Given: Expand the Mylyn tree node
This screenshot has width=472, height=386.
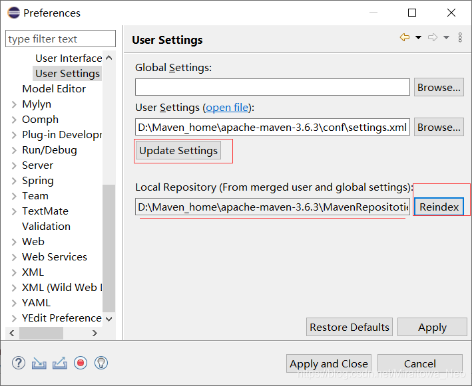Looking at the screenshot, I should point(14,104).
